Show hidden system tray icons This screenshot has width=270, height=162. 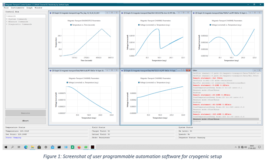pyautogui.click(x=236, y=147)
